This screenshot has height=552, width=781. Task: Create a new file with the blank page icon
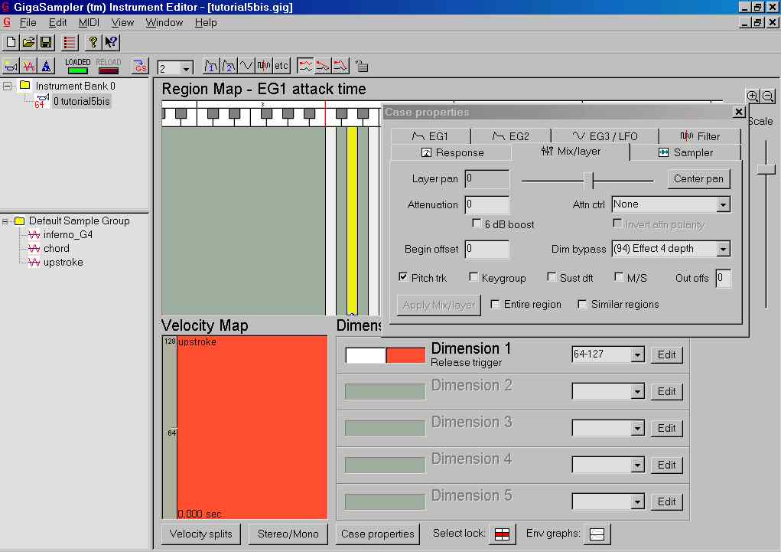click(x=11, y=42)
